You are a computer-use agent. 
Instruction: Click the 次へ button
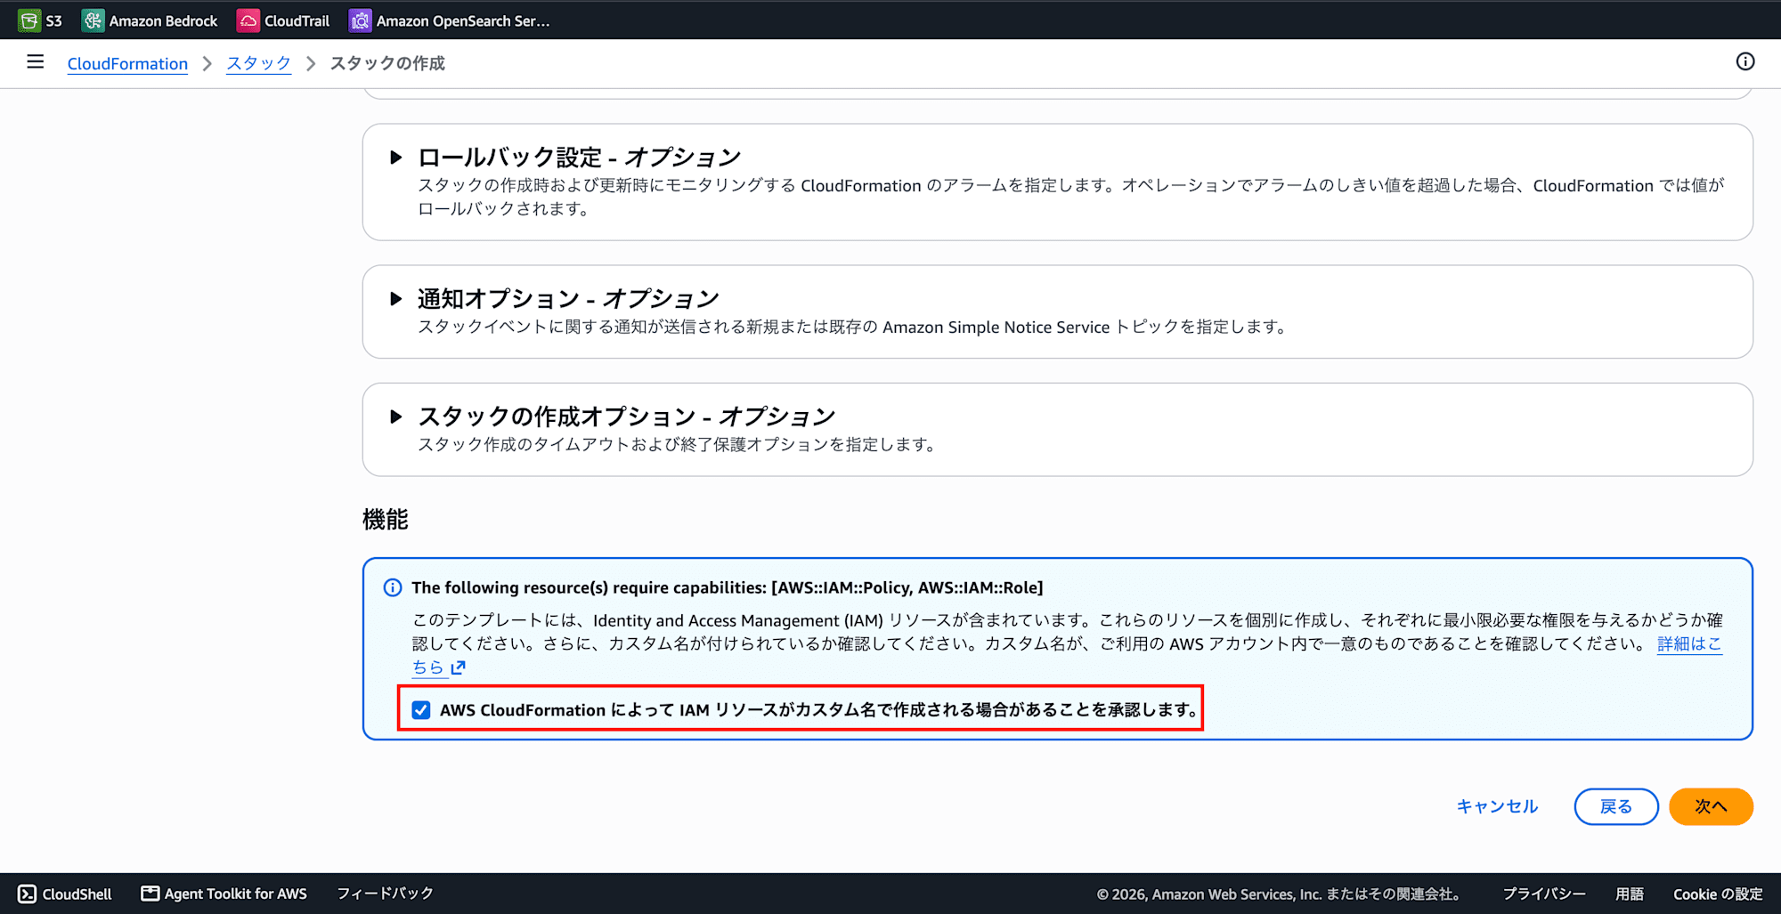pyautogui.click(x=1711, y=806)
